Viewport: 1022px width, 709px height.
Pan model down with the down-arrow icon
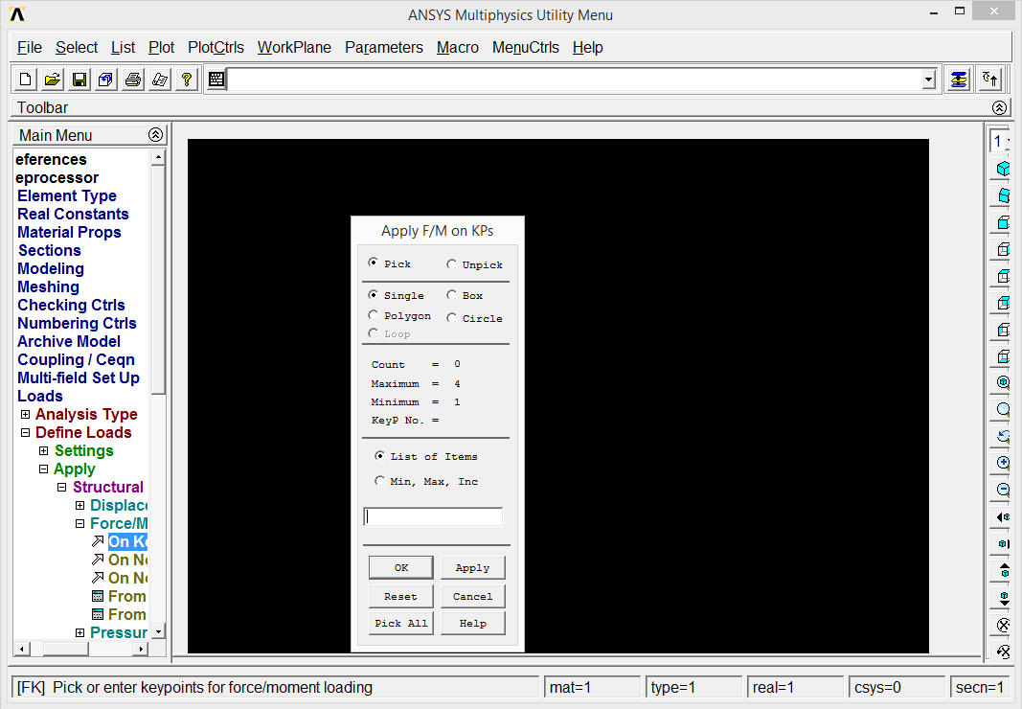coord(1003,597)
